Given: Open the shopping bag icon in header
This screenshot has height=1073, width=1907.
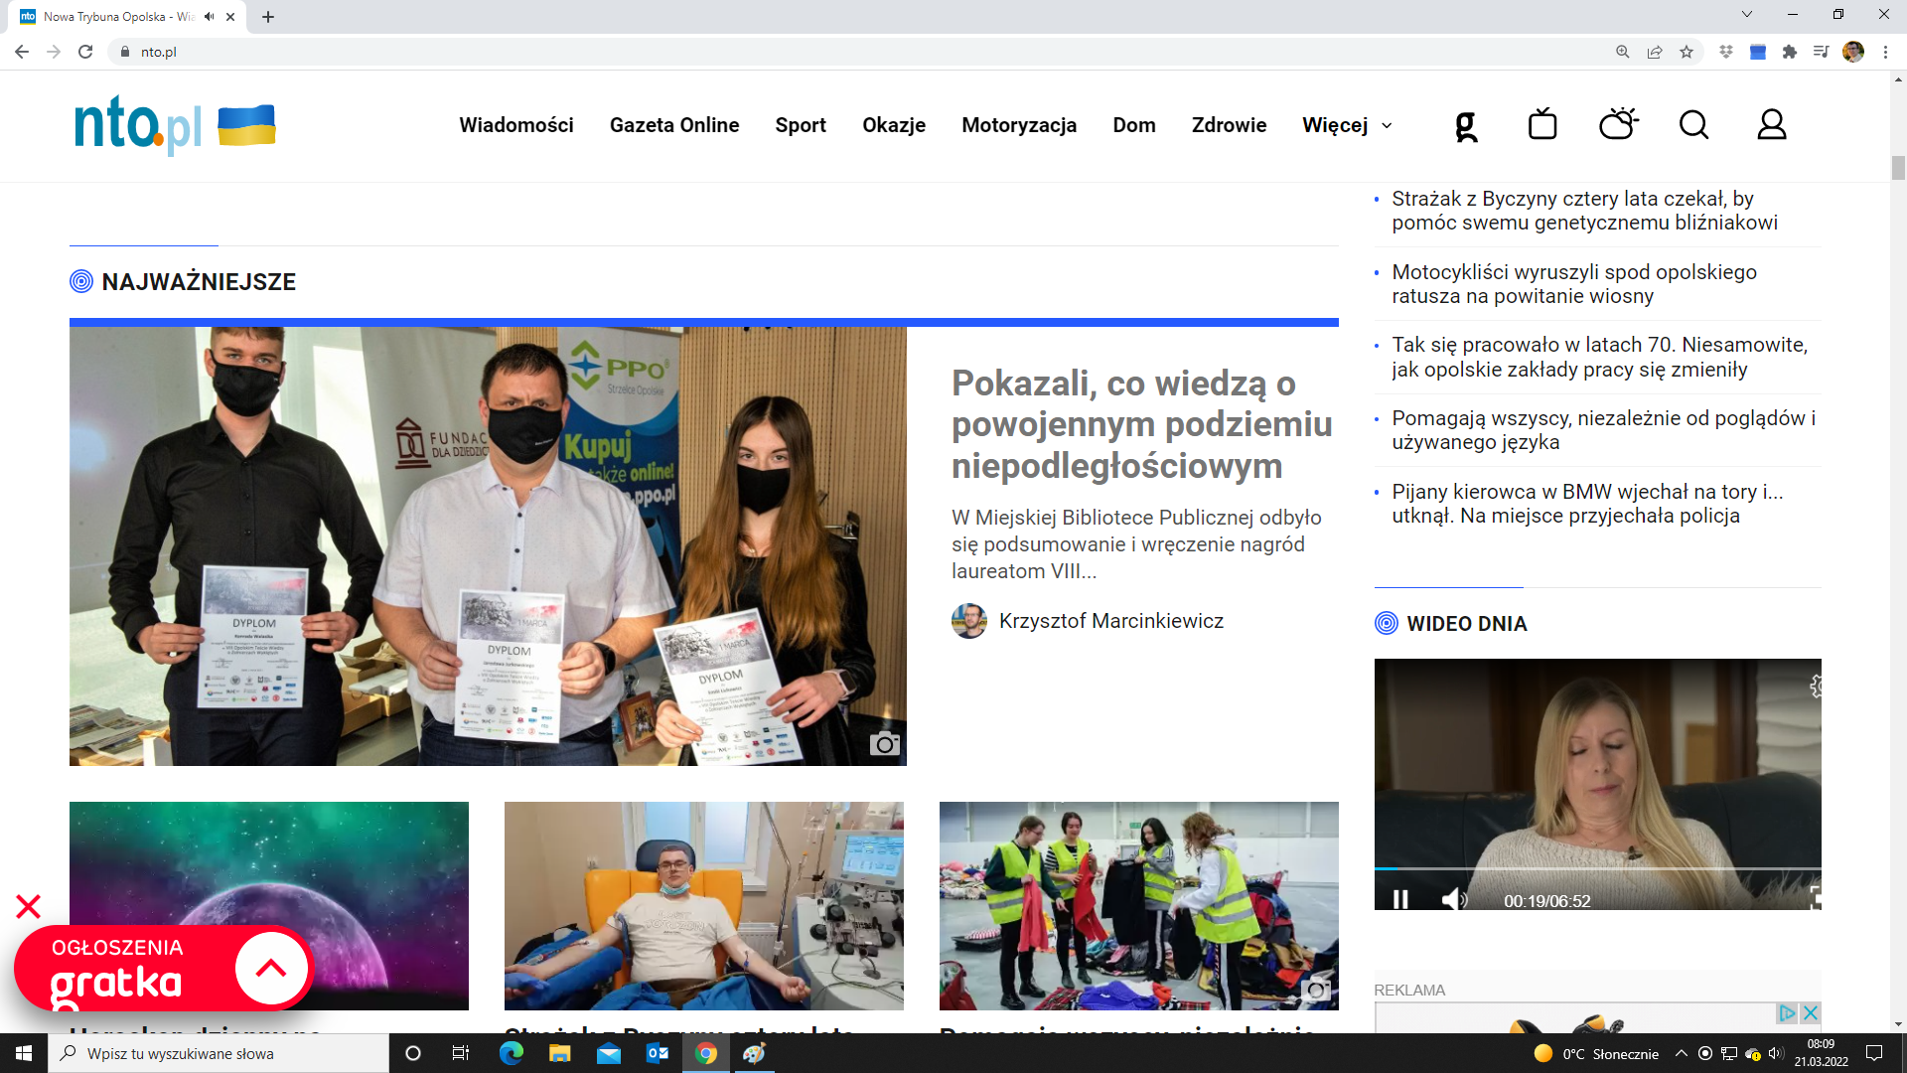Looking at the screenshot, I should (1542, 124).
